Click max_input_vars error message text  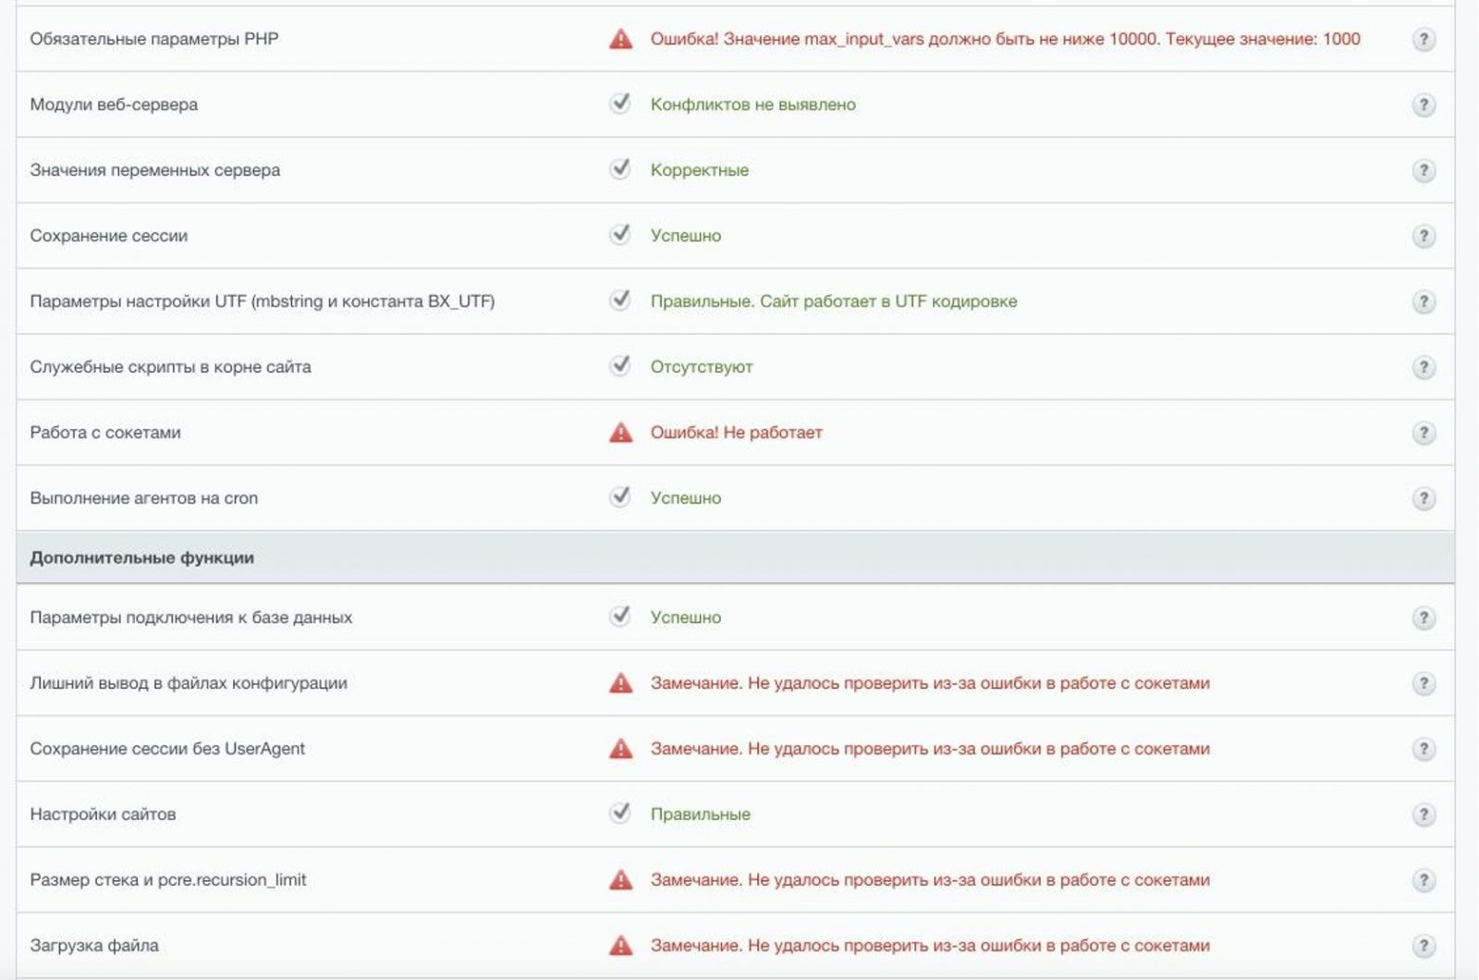click(x=1005, y=39)
